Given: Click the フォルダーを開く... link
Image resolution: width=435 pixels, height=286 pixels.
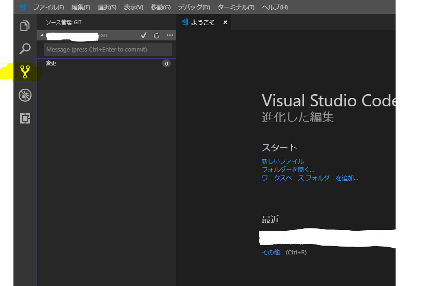Looking at the screenshot, I should click(288, 169).
